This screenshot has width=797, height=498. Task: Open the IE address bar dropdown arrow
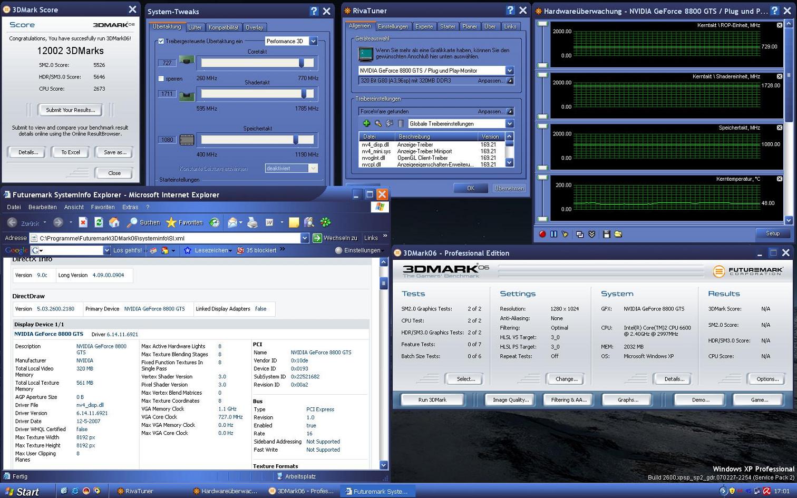pyautogui.click(x=305, y=238)
